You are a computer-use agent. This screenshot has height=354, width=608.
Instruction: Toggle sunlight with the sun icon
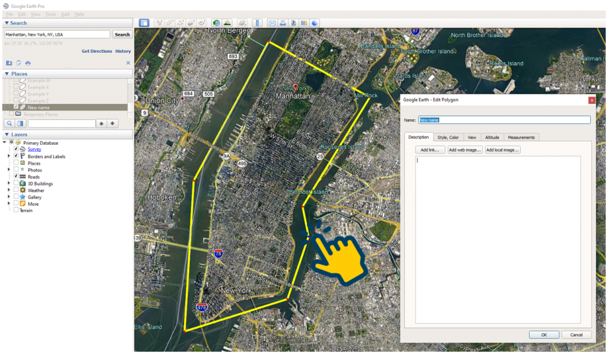[x=227, y=23]
